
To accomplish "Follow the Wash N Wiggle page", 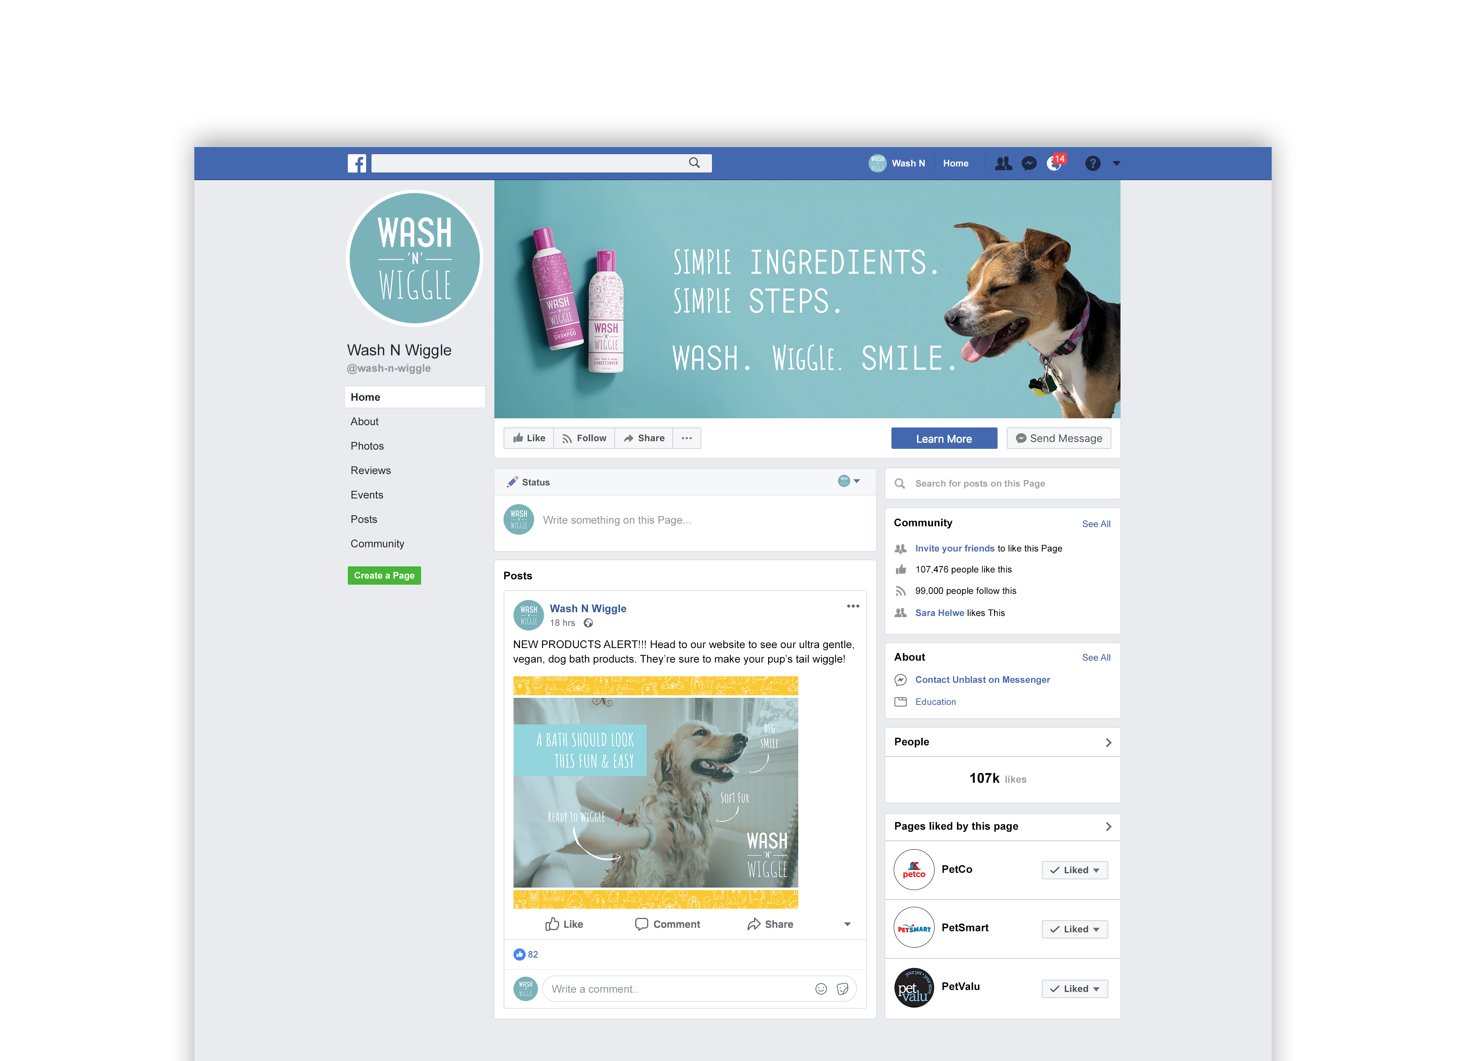I will [x=584, y=438].
